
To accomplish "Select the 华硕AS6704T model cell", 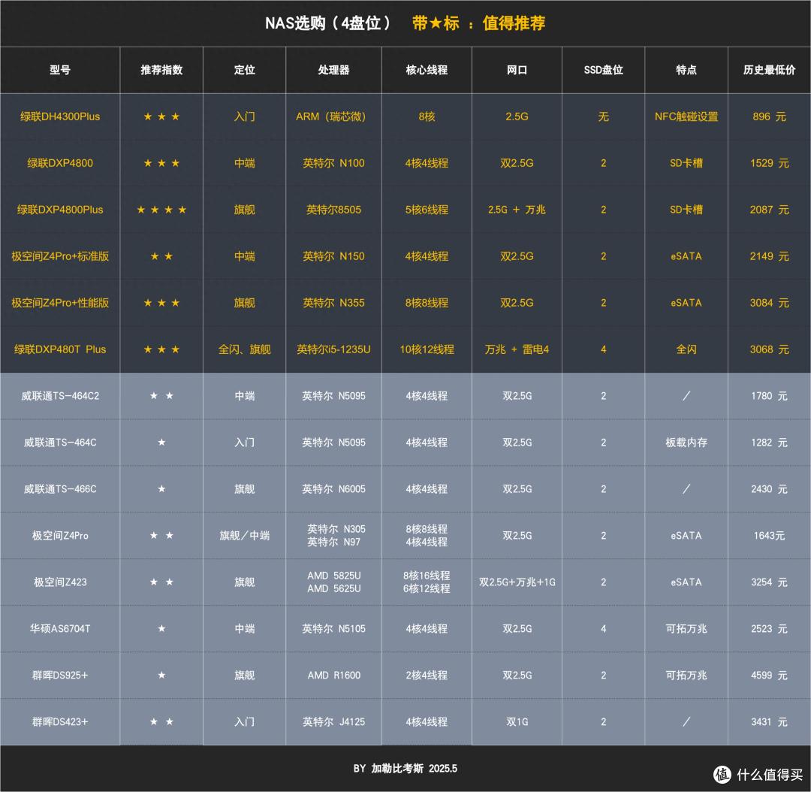I will (x=60, y=629).
